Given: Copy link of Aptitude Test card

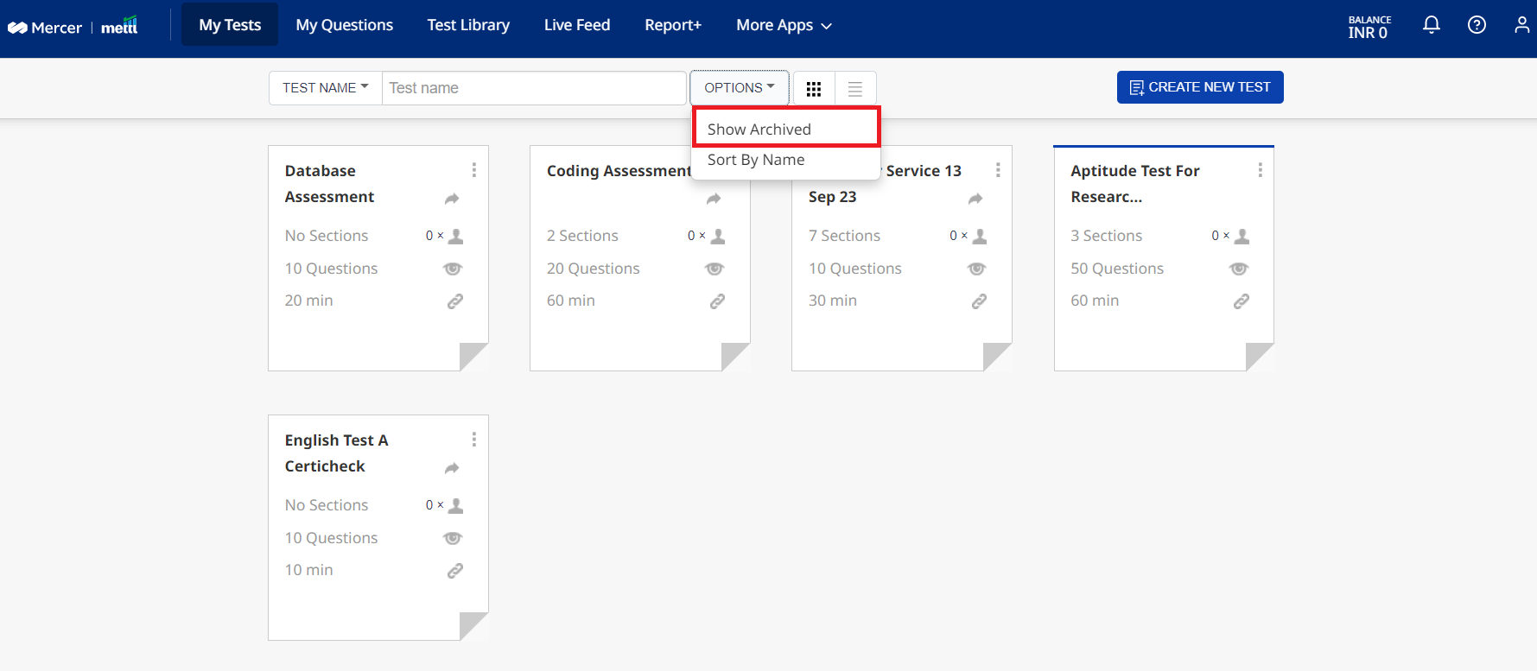Looking at the screenshot, I should point(1242,301).
